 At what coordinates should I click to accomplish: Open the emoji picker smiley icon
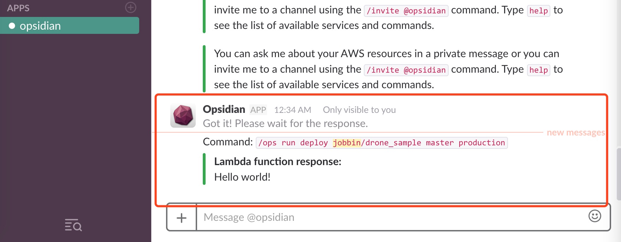(x=595, y=216)
